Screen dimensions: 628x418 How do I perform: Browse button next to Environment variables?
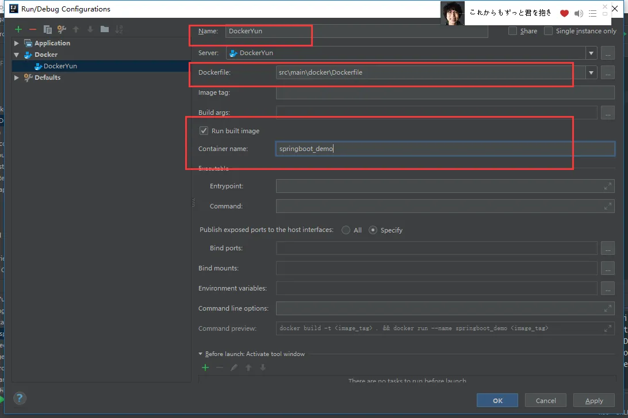[x=608, y=288]
